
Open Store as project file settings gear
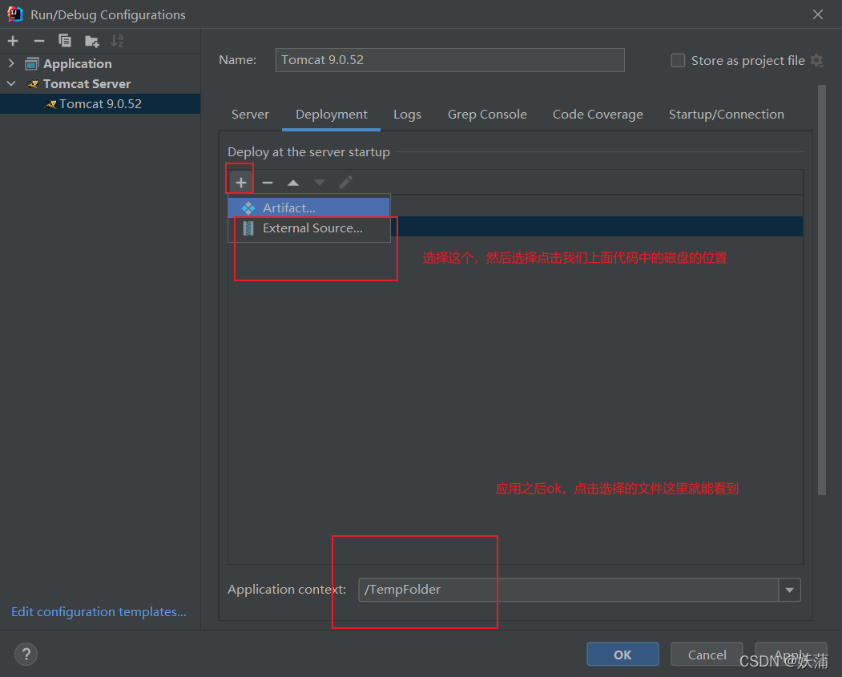[x=816, y=60]
